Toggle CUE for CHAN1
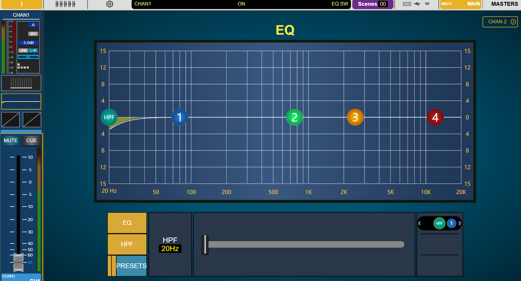Screen dimensions: 521x281 (31, 140)
